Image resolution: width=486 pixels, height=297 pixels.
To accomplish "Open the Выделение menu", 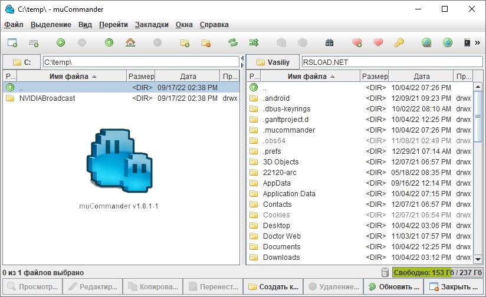I will 51,25.
